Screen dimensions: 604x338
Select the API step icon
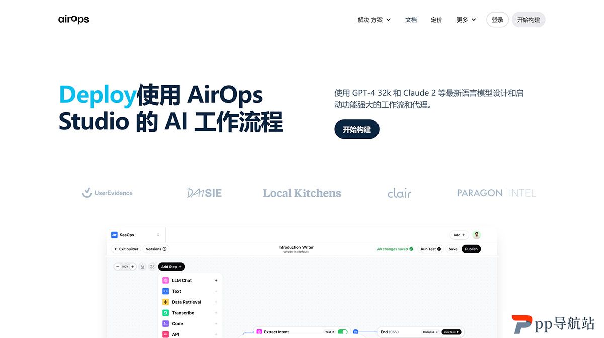[x=165, y=334]
